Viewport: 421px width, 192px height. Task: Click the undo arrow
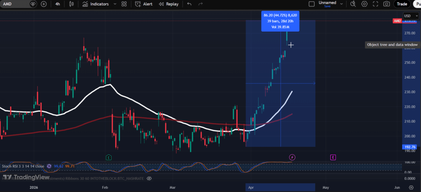(x=189, y=4)
